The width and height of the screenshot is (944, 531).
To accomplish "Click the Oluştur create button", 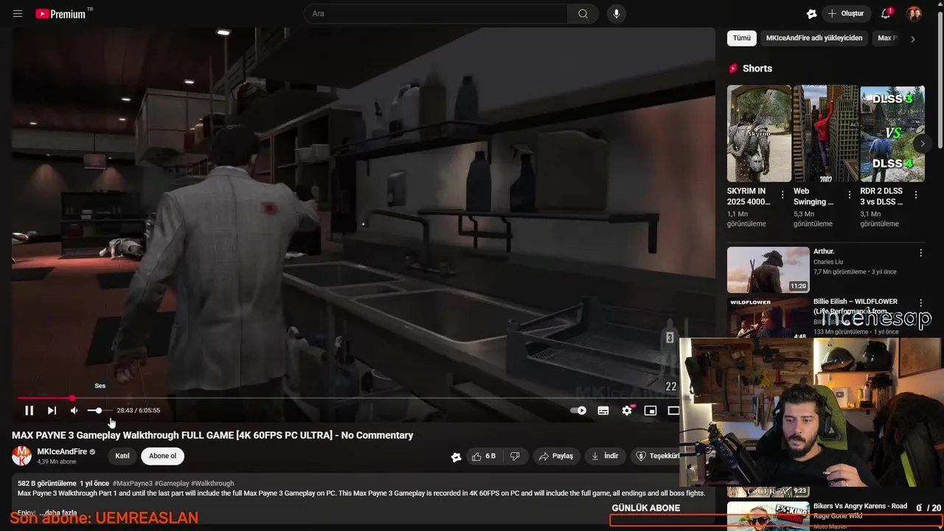I will pos(845,14).
